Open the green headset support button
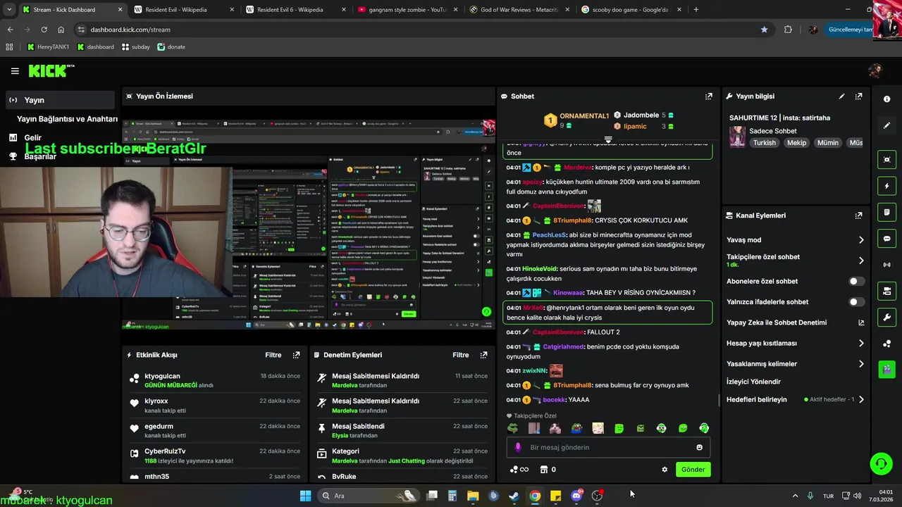 881,463
